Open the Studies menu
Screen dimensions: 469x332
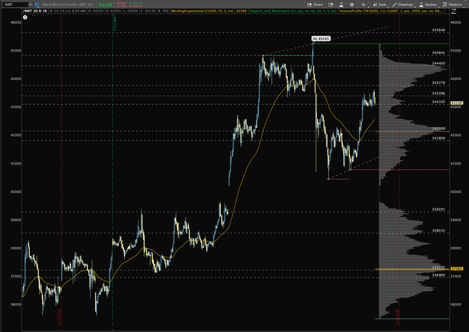428,4
